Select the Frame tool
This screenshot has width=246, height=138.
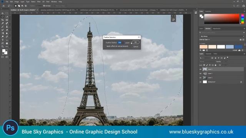coord(7,20)
